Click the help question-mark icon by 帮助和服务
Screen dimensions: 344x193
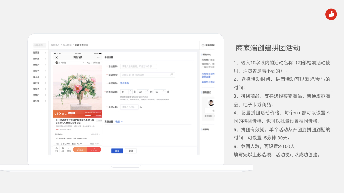(x=203, y=45)
